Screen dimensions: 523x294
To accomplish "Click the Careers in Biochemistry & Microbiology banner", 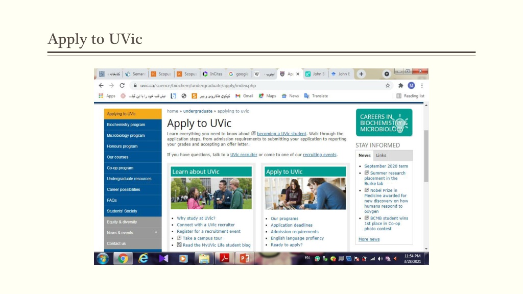I will click(x=384, y=122).
